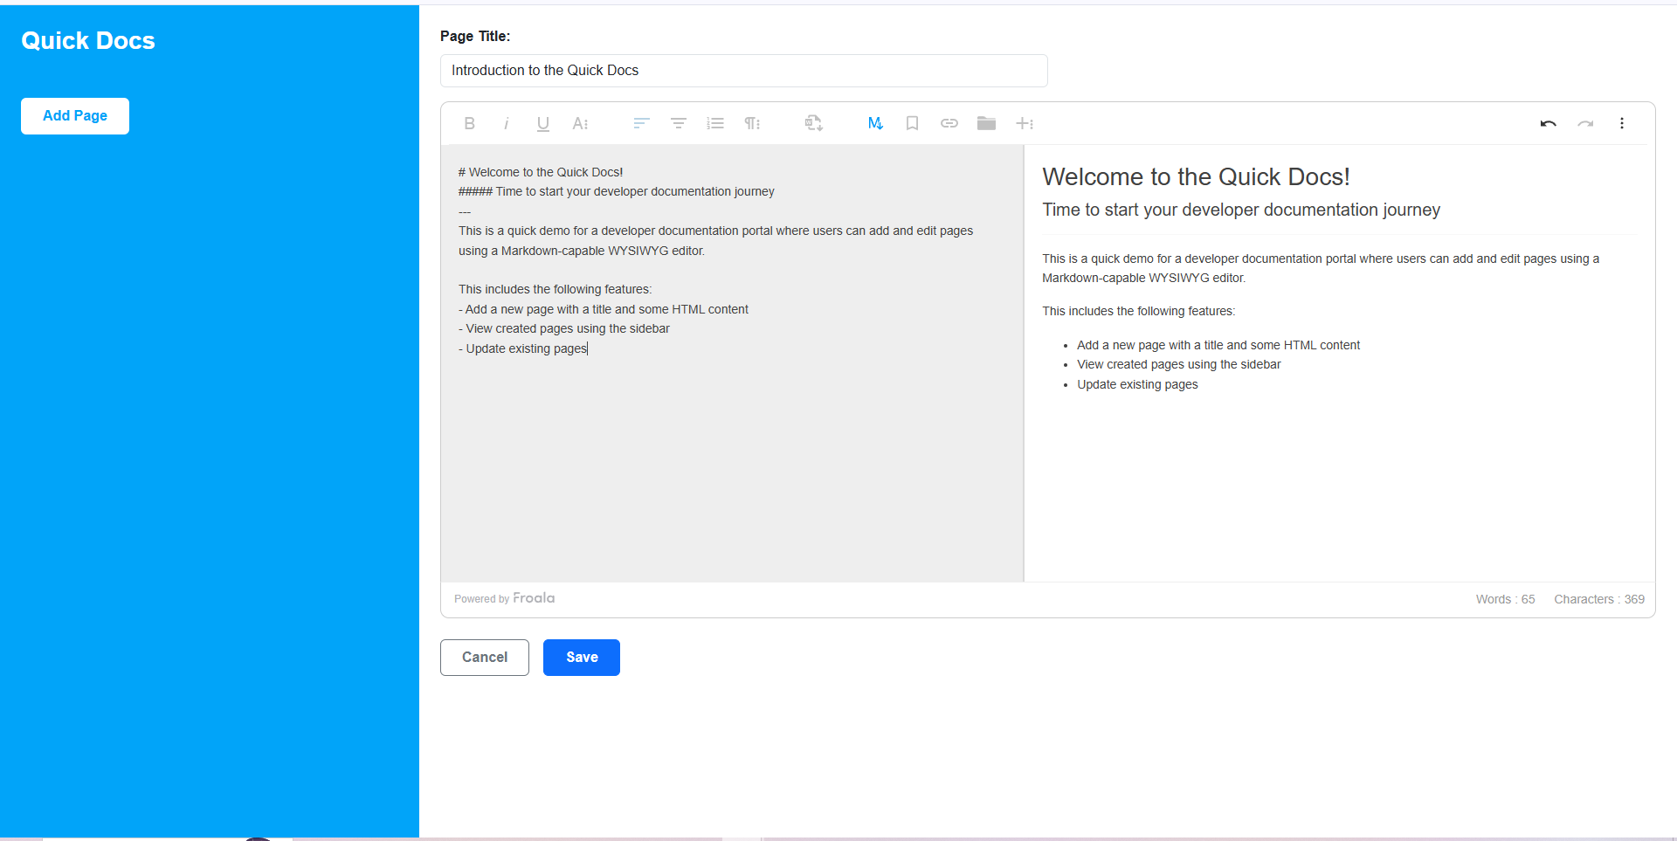This screenshot has height=841, width=1677.
Task: Open the three-dot overflow menu
Action: 1622,123
